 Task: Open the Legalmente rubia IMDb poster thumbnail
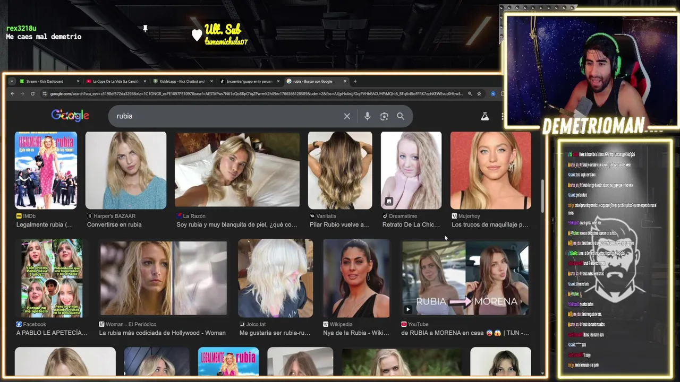(46, 170)
